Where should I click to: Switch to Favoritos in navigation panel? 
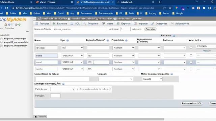click(9, 28)
